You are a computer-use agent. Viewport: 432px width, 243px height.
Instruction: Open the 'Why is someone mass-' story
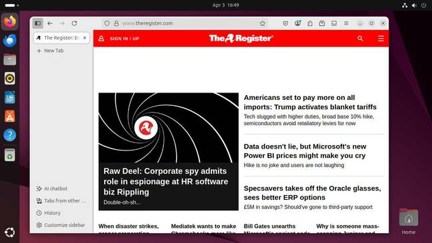[348, 228]
